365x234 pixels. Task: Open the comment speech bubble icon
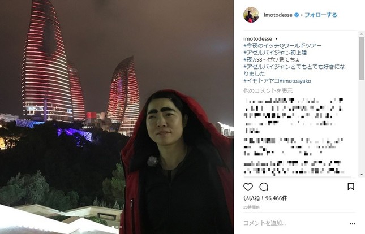click(x=264, y=187)
